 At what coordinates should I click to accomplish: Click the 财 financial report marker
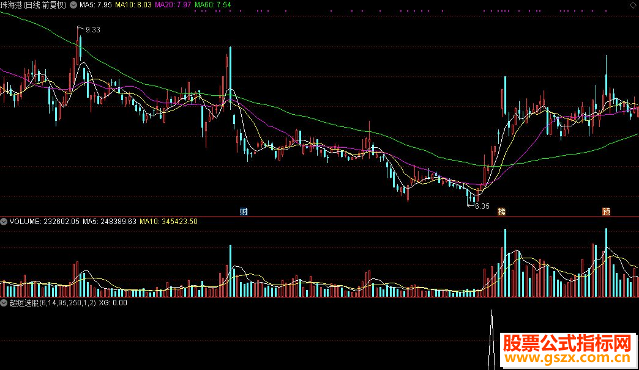244,211
